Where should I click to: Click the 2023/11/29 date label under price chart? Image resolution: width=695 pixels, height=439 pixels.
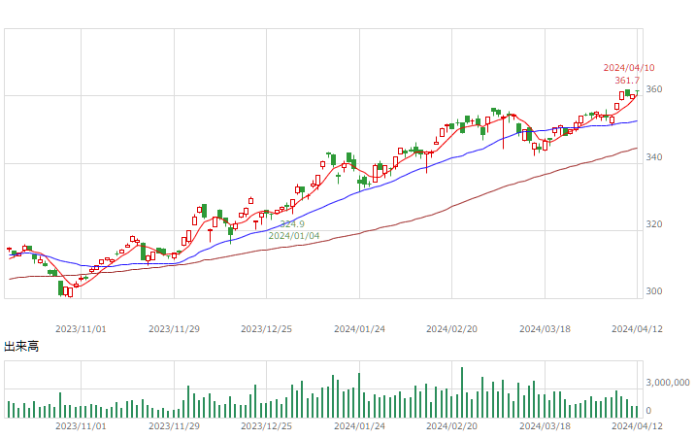174,329
